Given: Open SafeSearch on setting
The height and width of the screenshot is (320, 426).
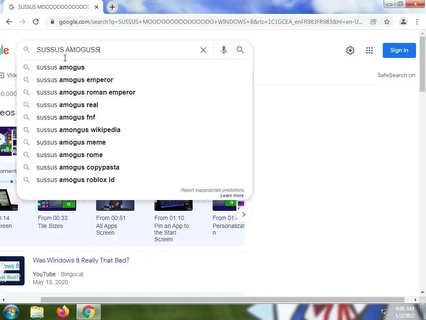Looking at the screenshot, I should click(x=396, y=75).
